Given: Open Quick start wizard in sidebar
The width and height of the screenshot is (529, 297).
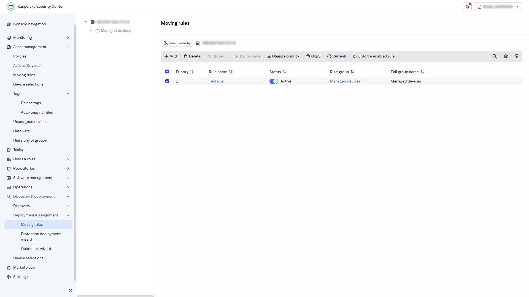Looking at the screenshot, I should click(36, 249).
